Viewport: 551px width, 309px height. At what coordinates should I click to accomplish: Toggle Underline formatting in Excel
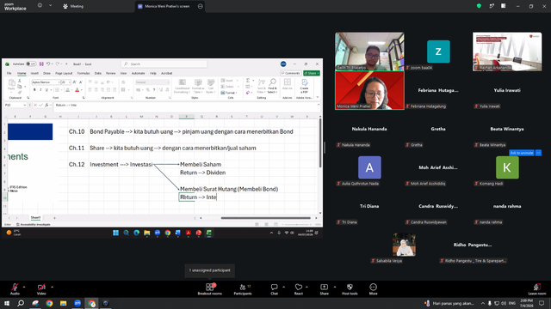click(x=46, y=90)
